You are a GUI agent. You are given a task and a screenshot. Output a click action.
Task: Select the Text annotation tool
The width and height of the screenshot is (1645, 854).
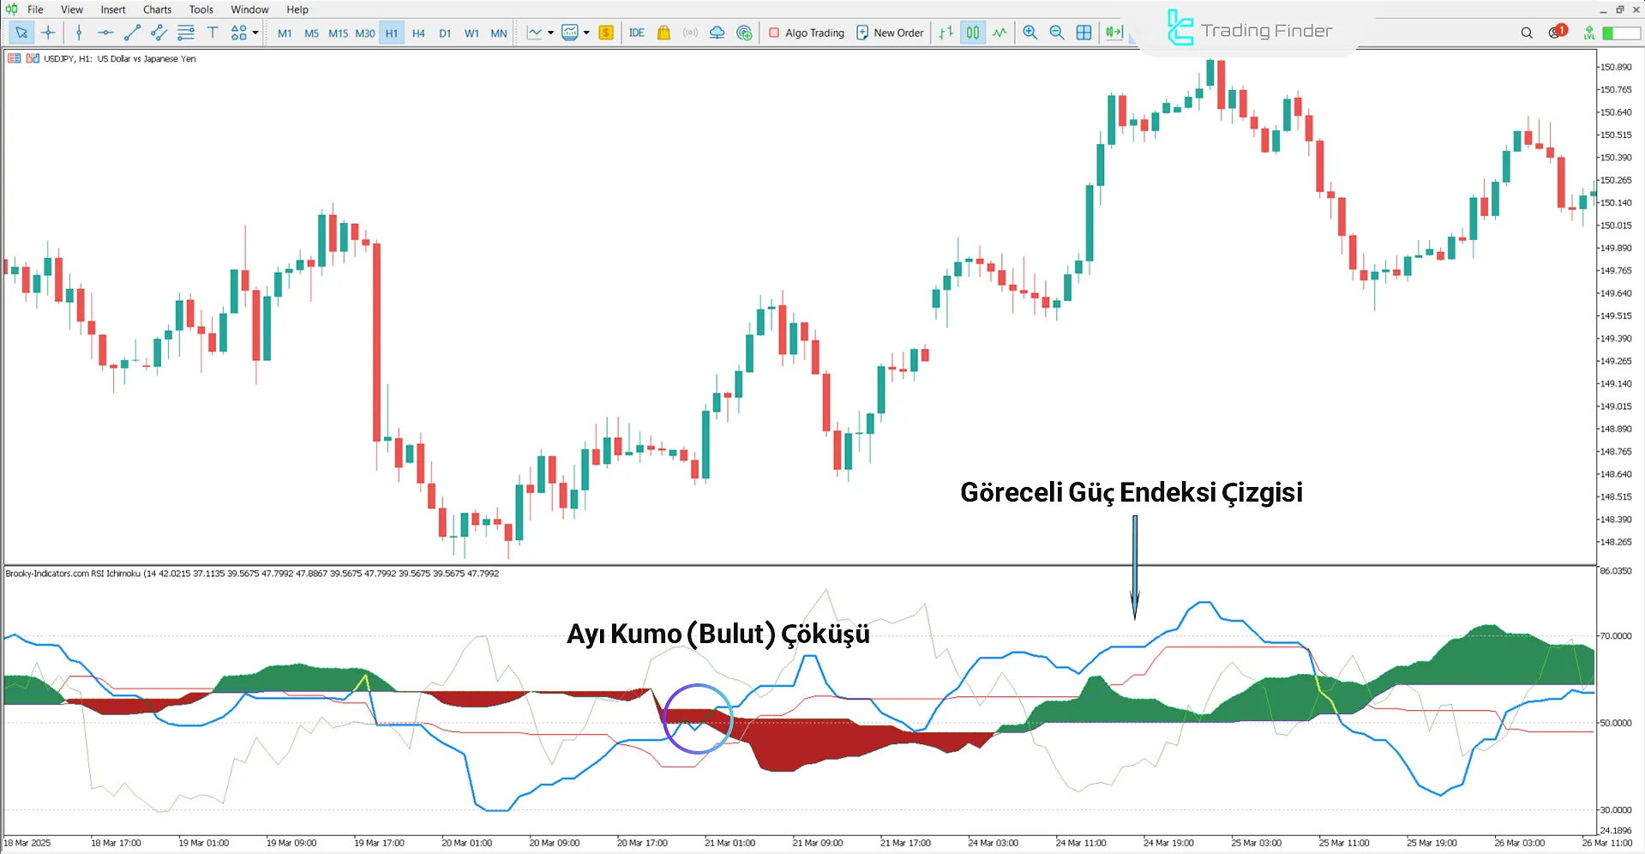click(x=213, y=33)
